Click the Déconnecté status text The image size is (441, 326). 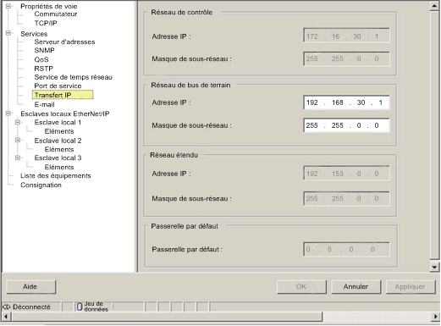[31, 307]
